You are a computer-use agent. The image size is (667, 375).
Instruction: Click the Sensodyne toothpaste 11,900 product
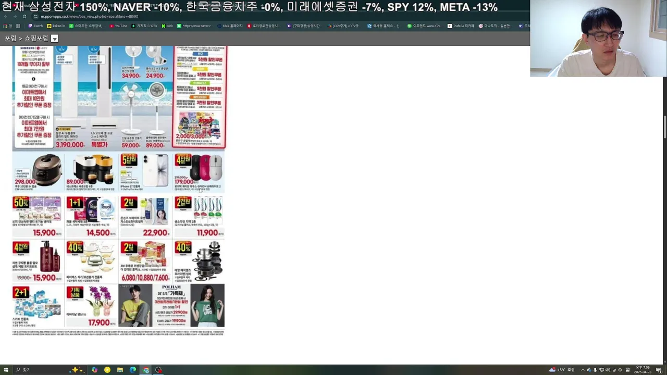tap(199, 217)
